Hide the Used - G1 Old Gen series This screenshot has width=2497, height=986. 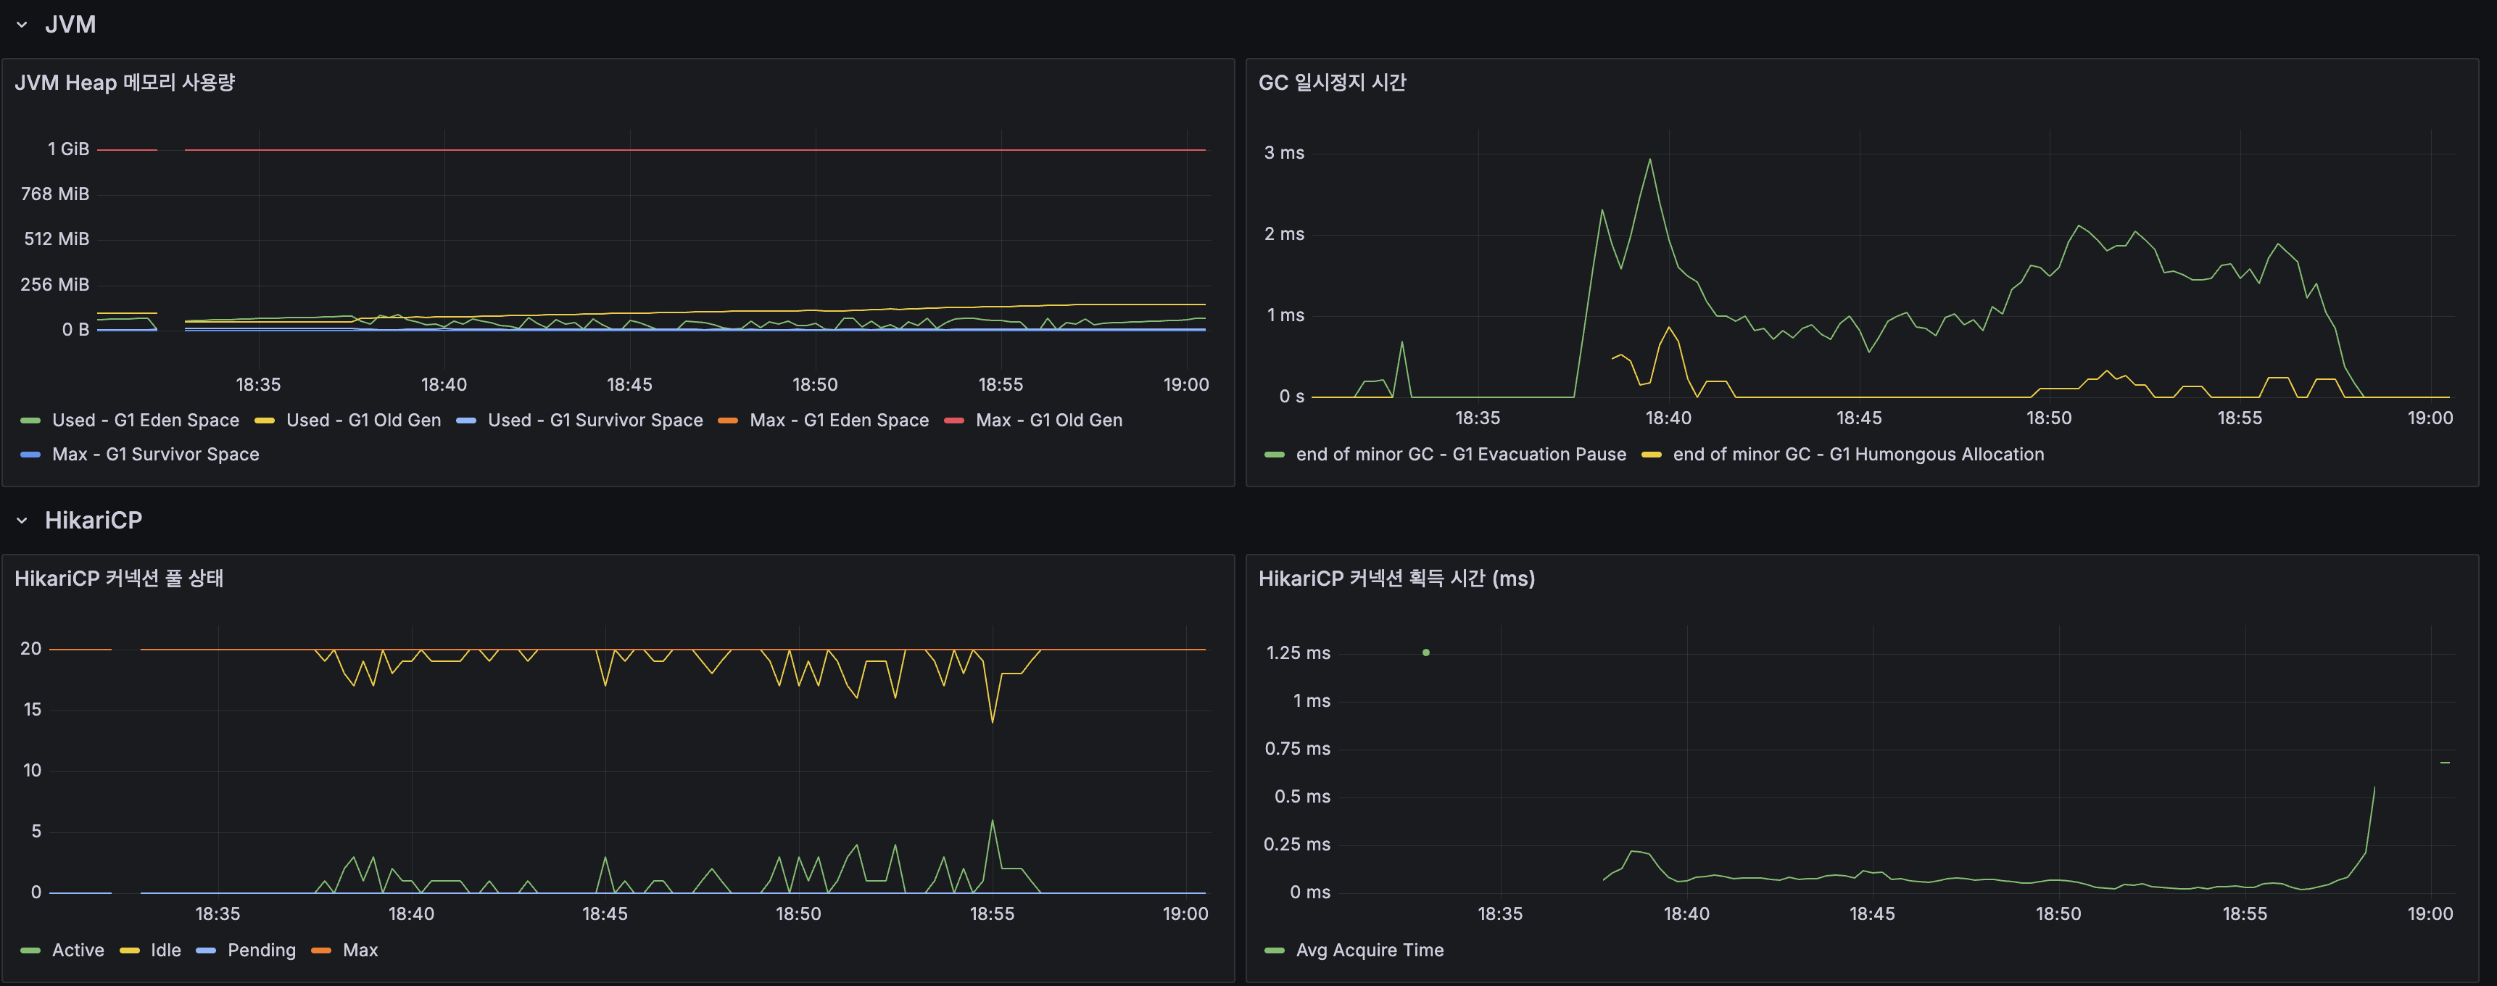pyautogui.click(x=363, y=420)
